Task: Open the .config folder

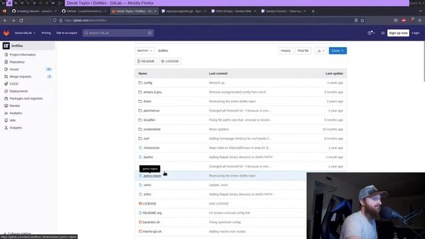Action: coord(147,83)
